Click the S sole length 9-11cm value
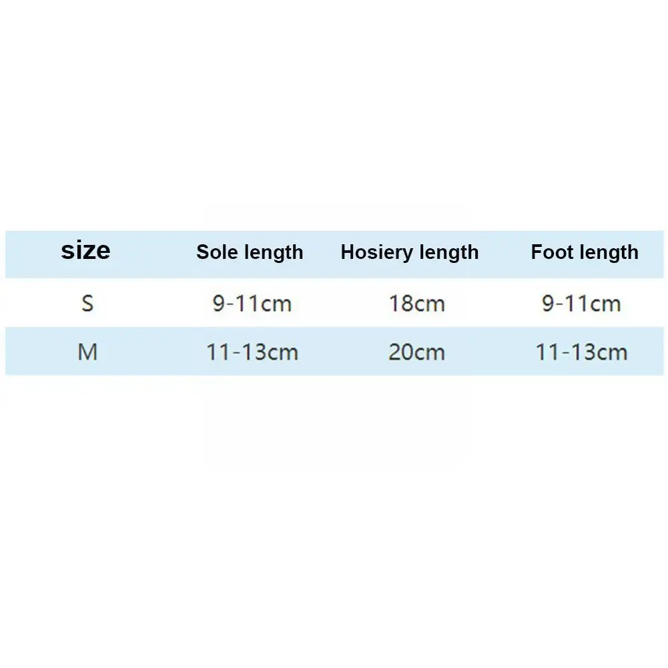 pos(252,304)
